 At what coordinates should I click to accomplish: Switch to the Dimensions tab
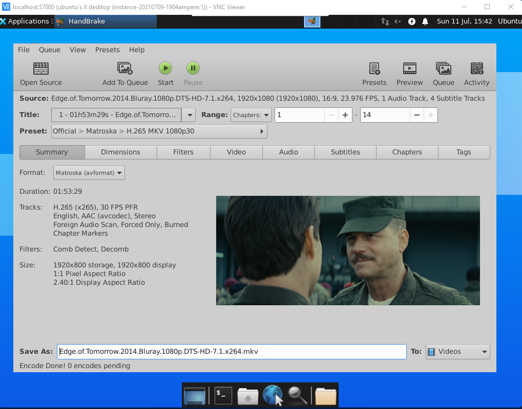pos(120,152)
